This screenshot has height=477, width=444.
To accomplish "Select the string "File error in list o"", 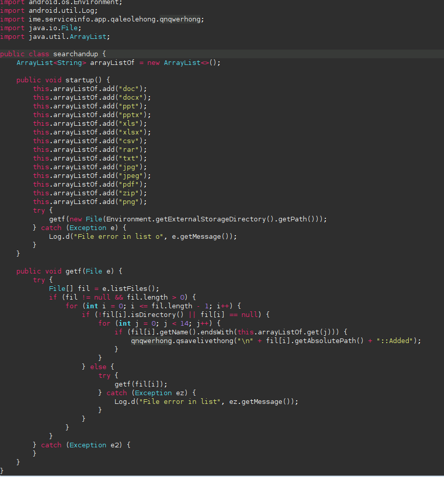I will coord(118,237).
